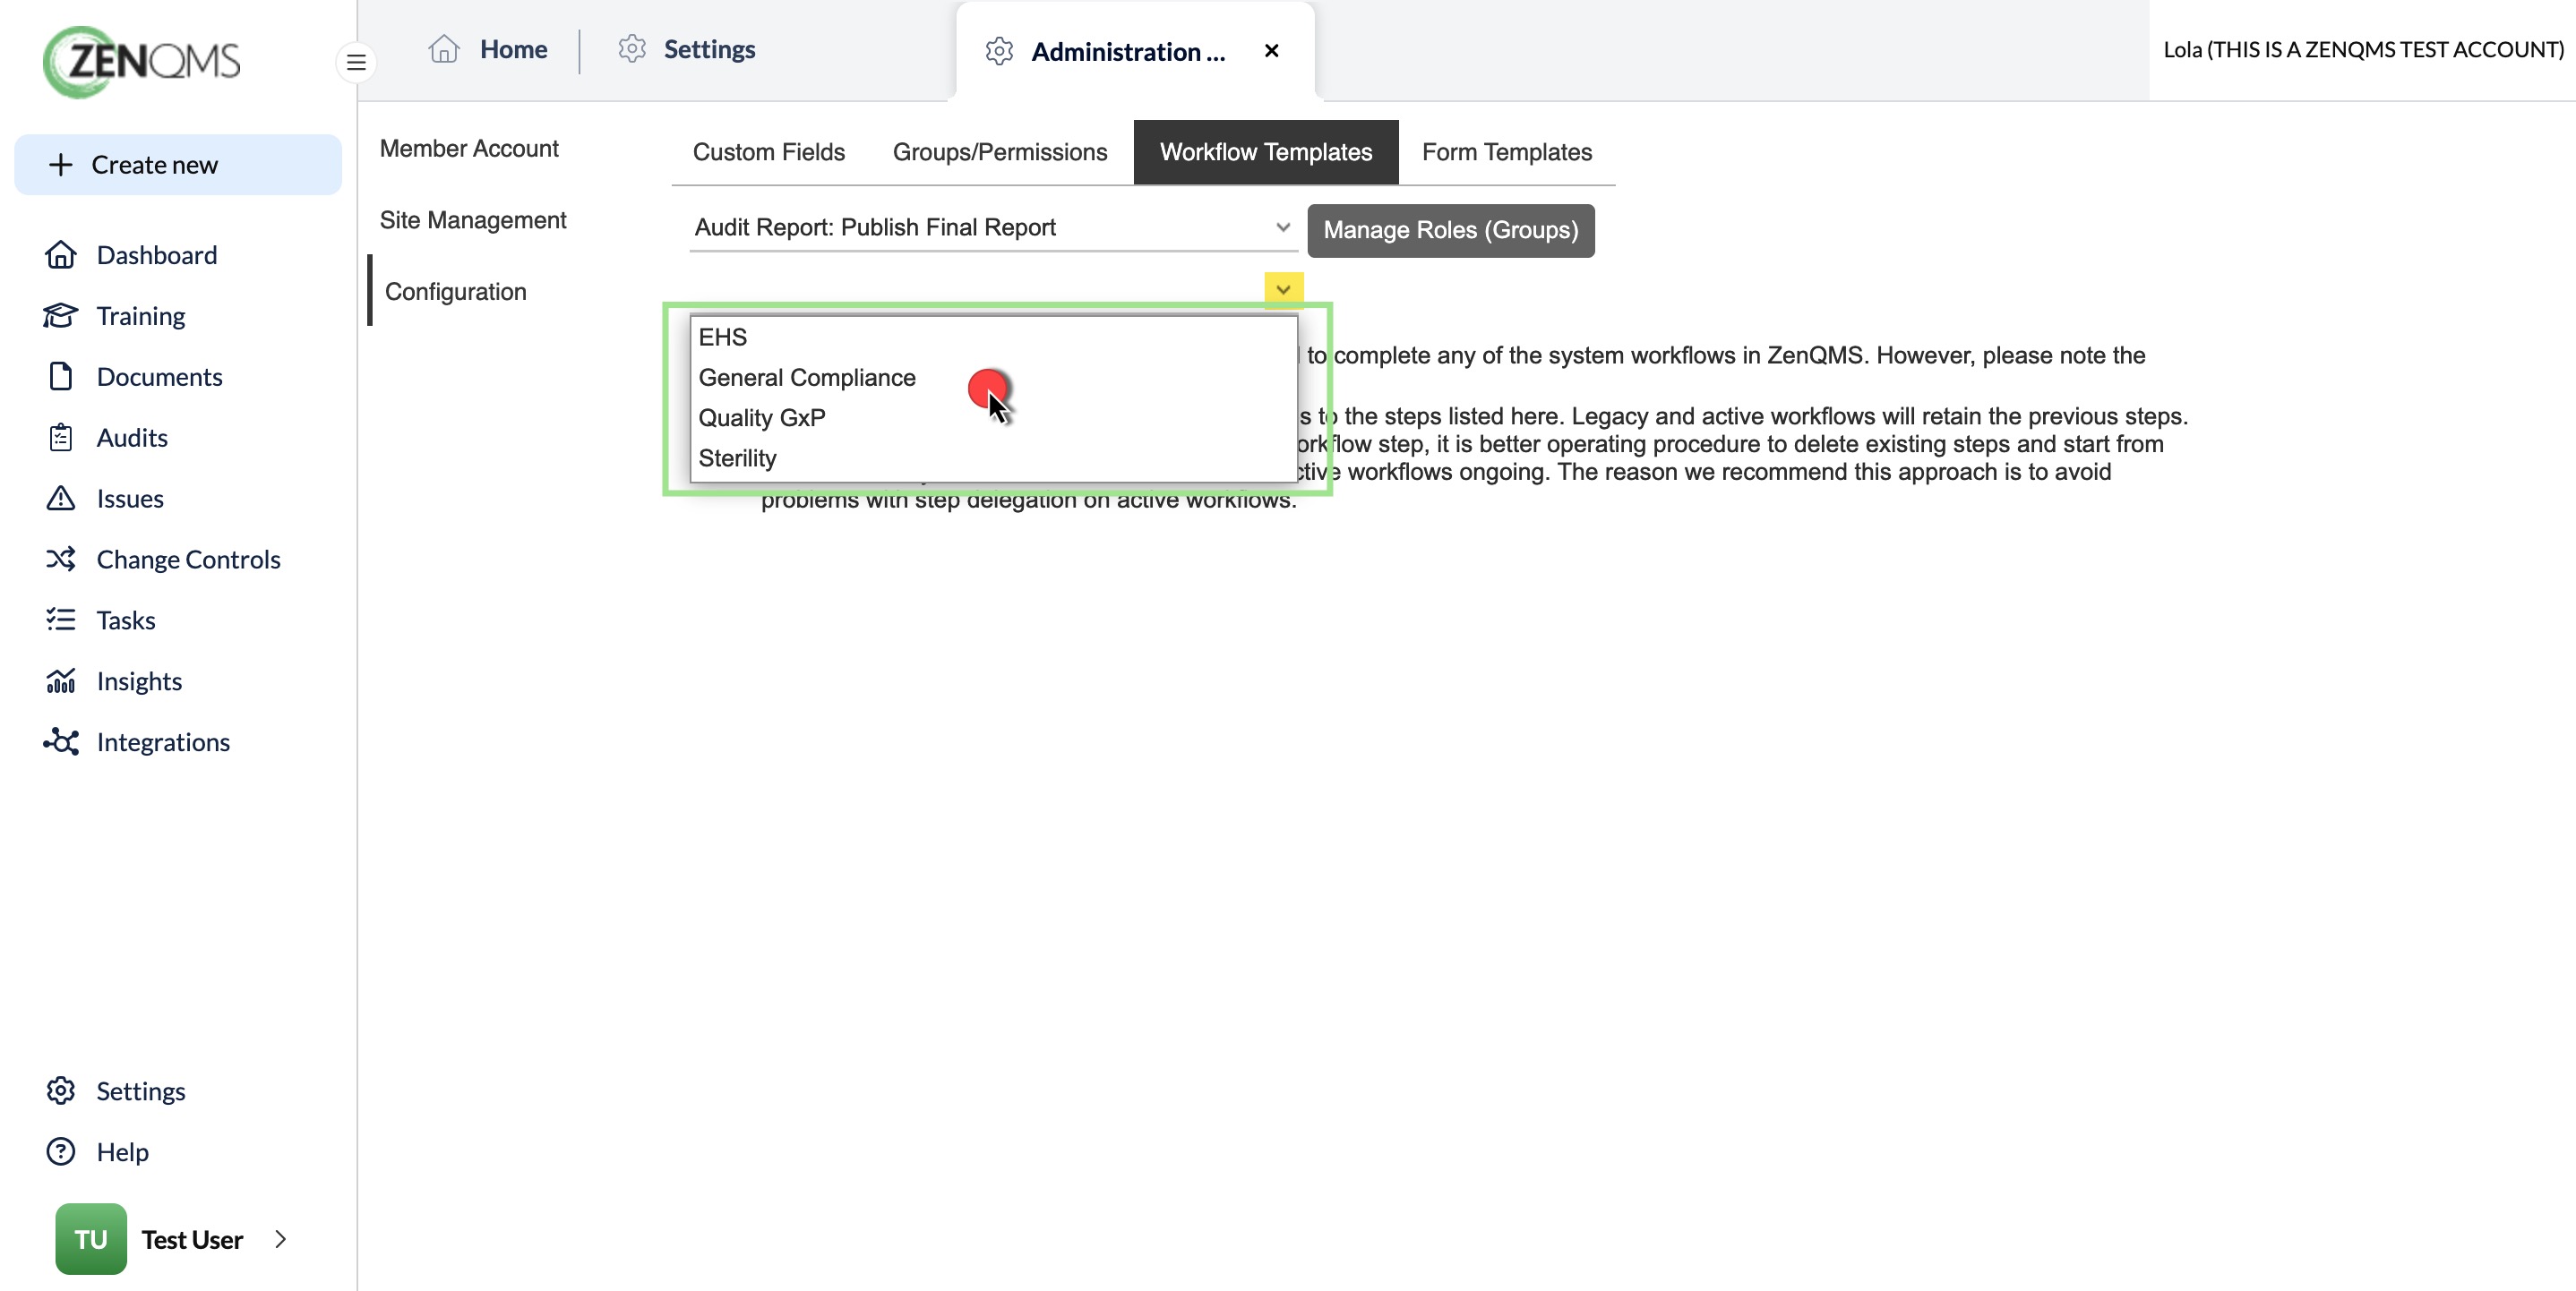Click the Integrations nodes icon
2576x1291 pixels.
click(x=61, y=741)
